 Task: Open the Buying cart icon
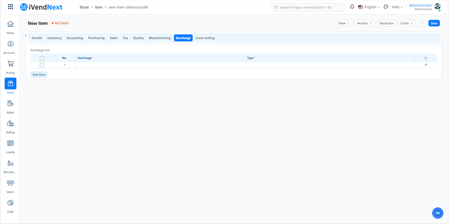(11, 64)
